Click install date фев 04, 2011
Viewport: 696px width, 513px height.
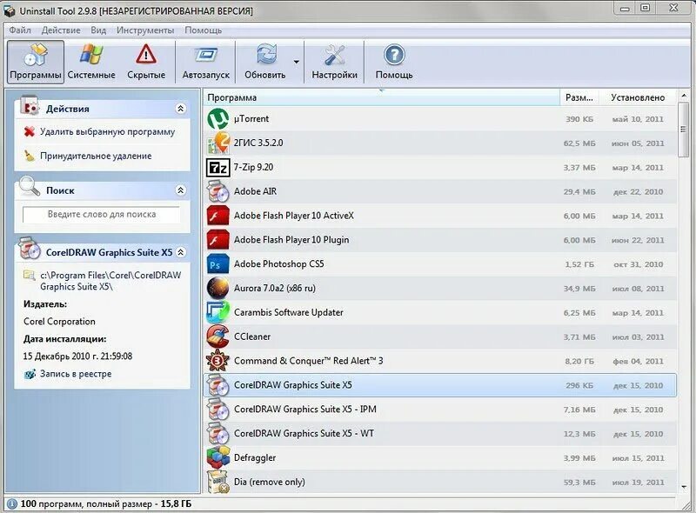638,361
